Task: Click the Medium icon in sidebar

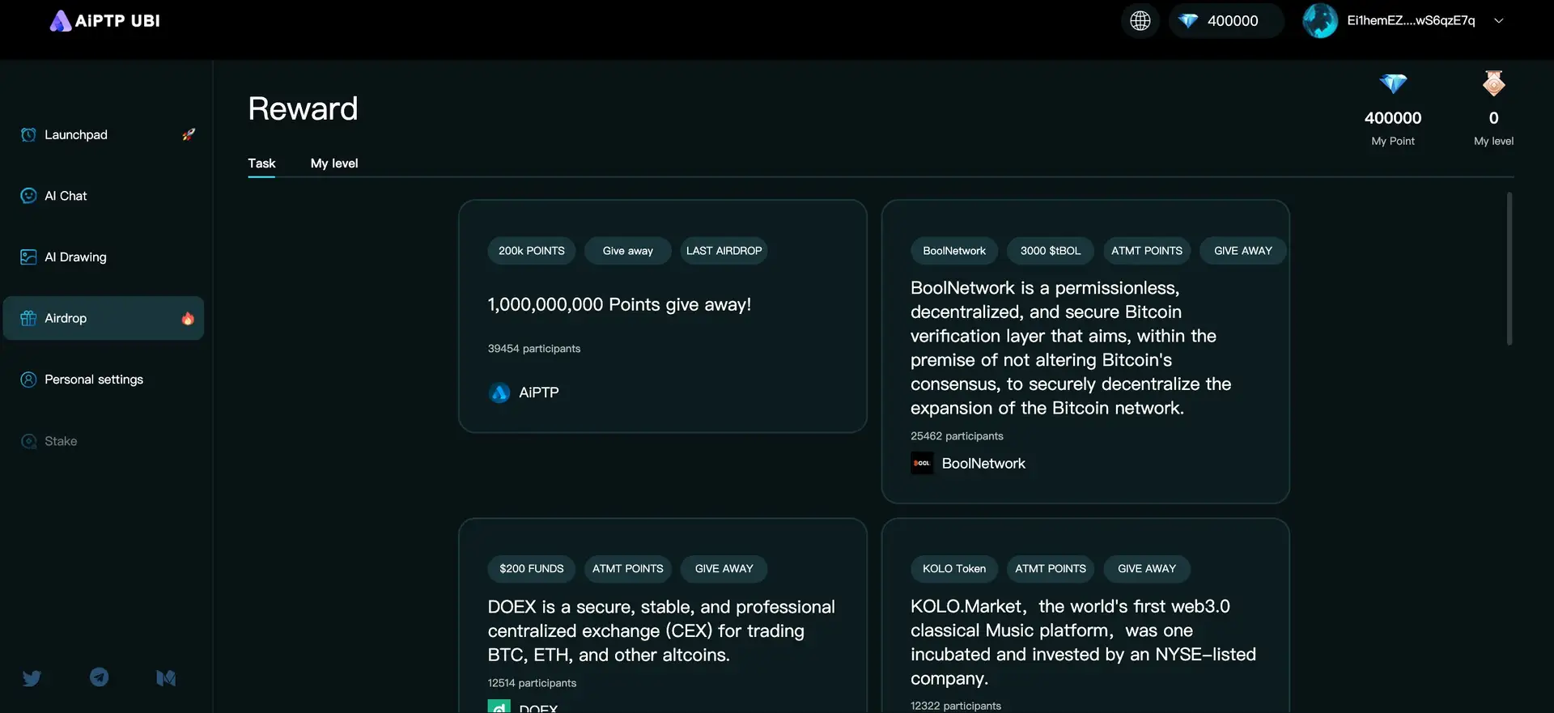Action: (x=166, y=678)
